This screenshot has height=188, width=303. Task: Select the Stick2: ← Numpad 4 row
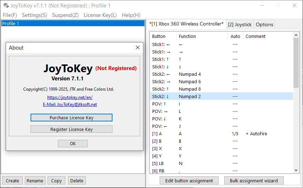tap(221, 74)
